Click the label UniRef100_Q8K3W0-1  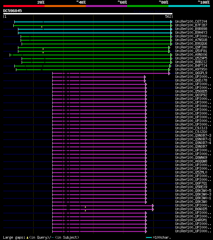193,198
